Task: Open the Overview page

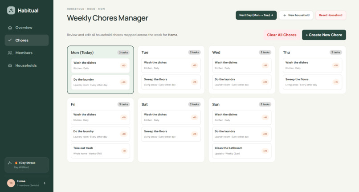Action: tap(27, 28)
